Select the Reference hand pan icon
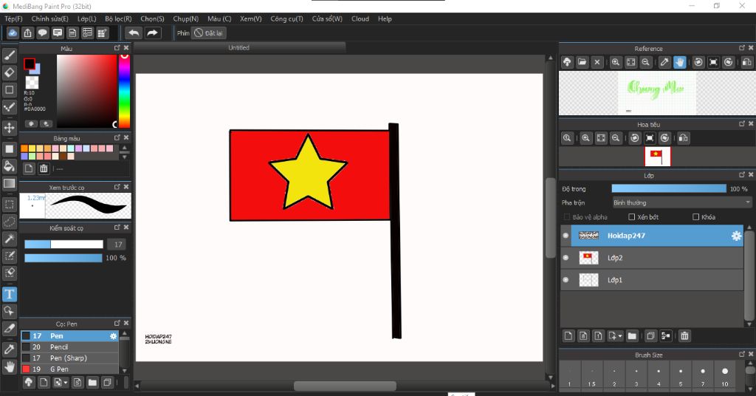Screen dimensions: 756x396 tap(679, 62)
